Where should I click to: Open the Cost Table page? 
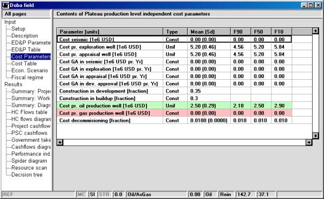(x=24, y=64)
